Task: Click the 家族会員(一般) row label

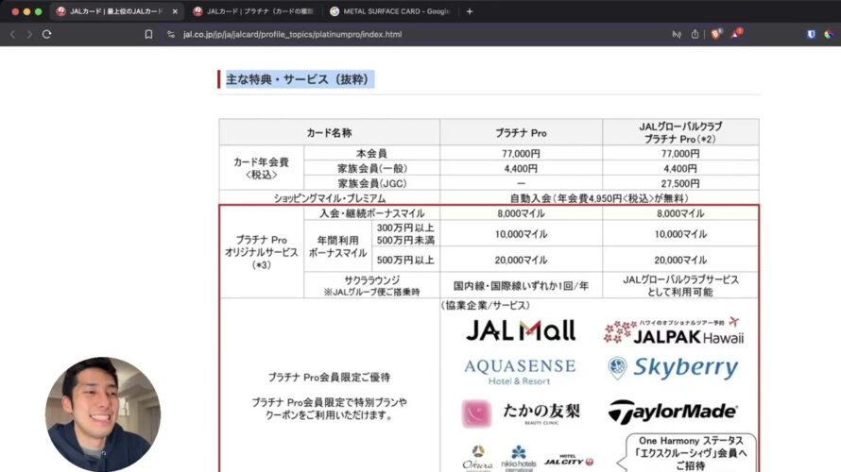Action: pos(371,168)
